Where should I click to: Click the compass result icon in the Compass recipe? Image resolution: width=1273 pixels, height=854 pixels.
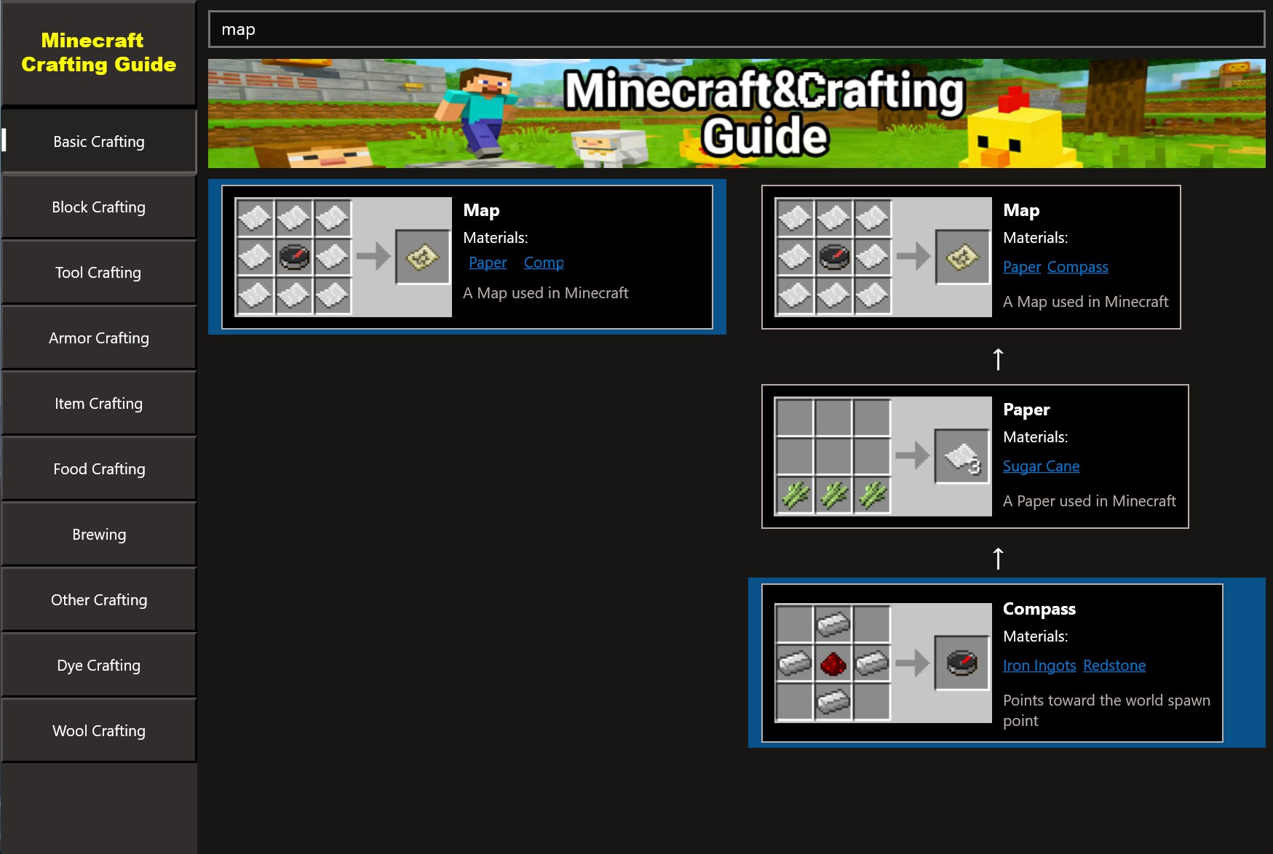click(x=962, y=663)
